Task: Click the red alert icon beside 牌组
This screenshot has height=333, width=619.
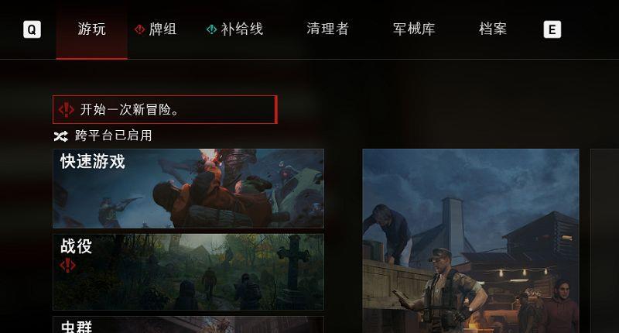Action: point(139,29)
